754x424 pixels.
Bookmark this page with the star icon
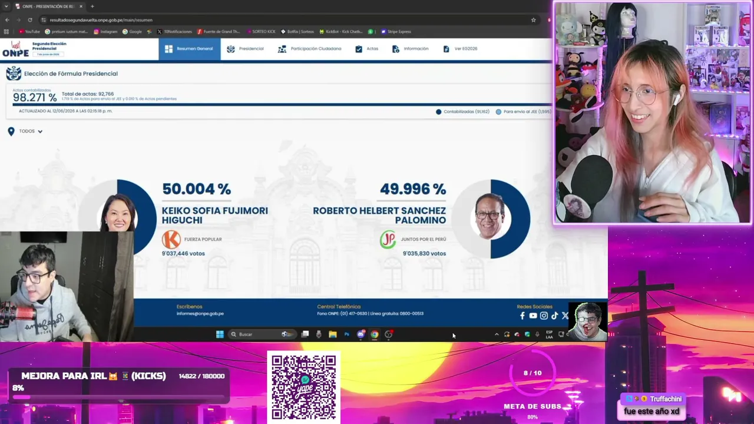533,20
